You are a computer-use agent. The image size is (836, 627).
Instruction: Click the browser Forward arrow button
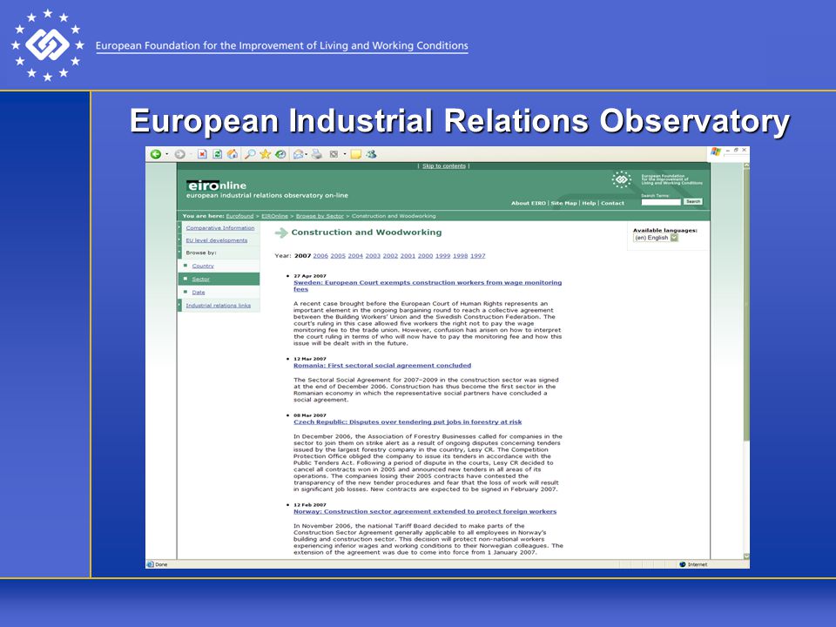pyautogui.click(x=179, y=154)
